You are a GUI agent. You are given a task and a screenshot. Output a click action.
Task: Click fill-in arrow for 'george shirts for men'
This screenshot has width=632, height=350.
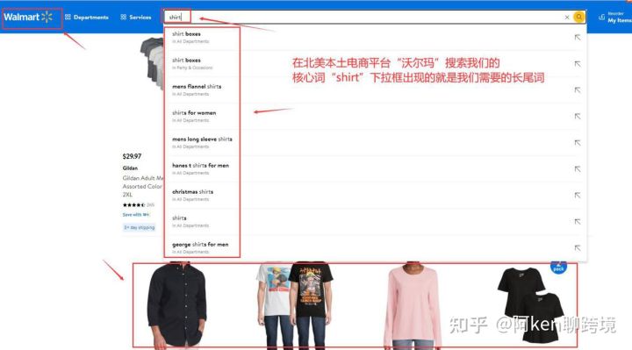click(578, 247)
